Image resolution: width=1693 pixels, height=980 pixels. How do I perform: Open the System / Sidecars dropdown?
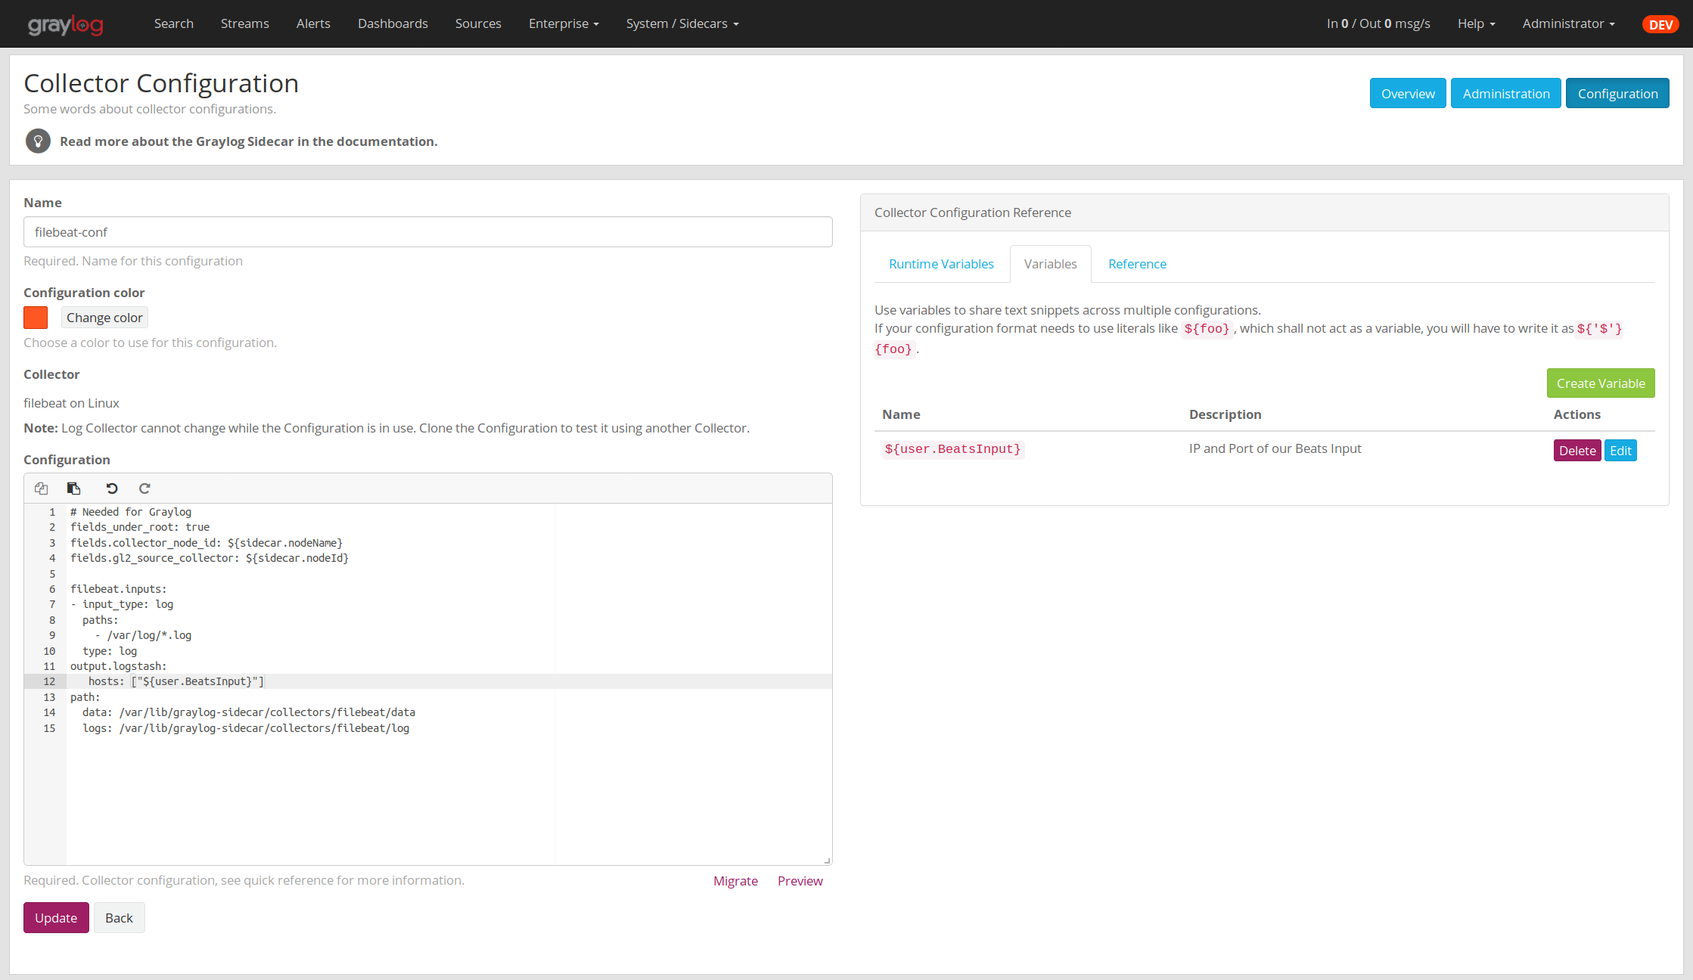click(682, 23)
